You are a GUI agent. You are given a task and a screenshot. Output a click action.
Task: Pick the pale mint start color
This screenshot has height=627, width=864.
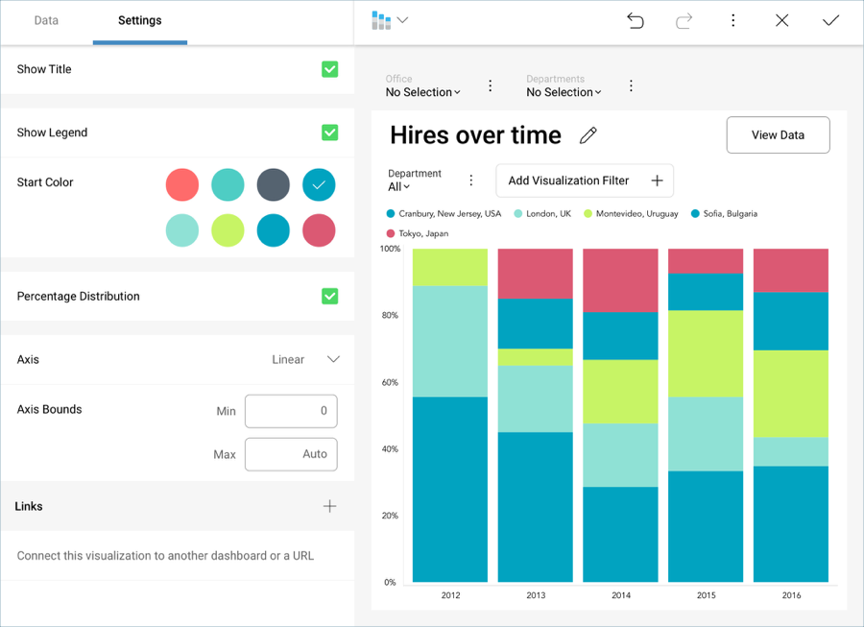182,230
